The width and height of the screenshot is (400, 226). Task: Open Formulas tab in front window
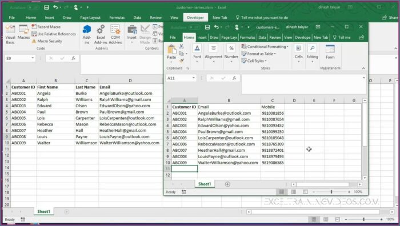click(247, 37)
